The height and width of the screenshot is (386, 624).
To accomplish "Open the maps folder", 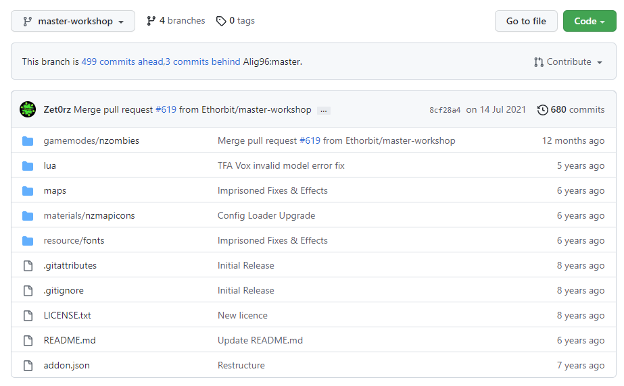I will click(55, 191).
